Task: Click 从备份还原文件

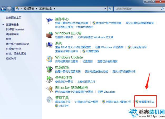Action: (x=86, y=82)
